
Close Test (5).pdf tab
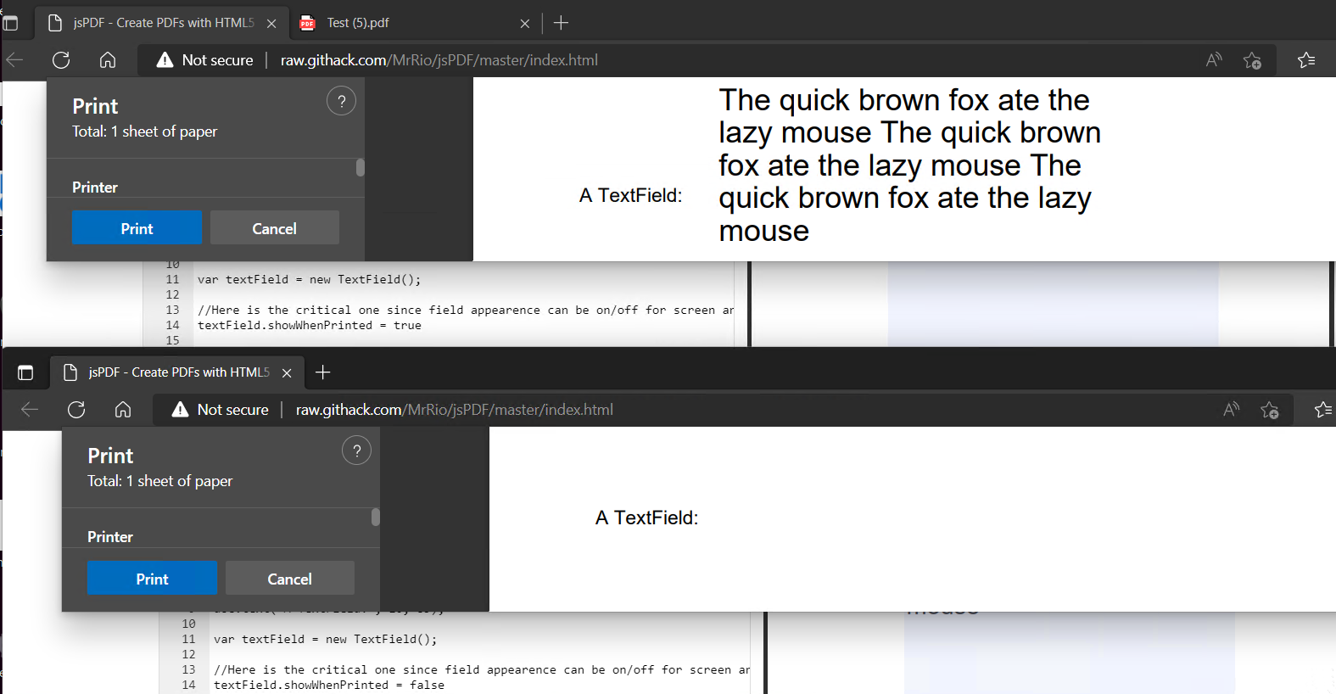(525, 24)
